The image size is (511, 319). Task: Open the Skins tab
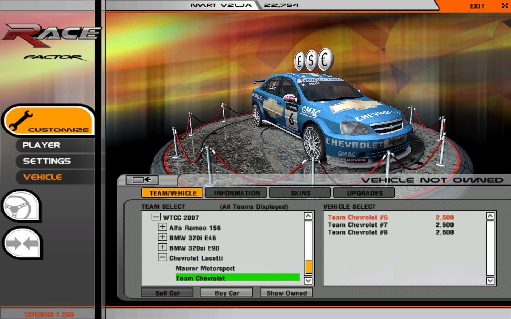[x=300, y=193]
